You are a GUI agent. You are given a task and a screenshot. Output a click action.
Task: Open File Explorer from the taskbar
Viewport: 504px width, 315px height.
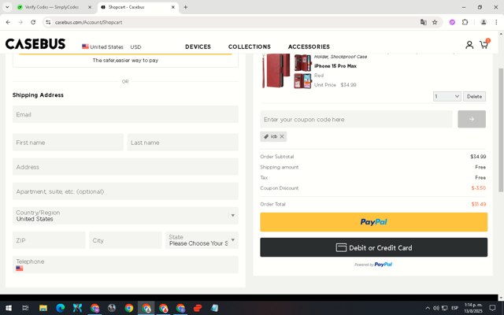43,308
